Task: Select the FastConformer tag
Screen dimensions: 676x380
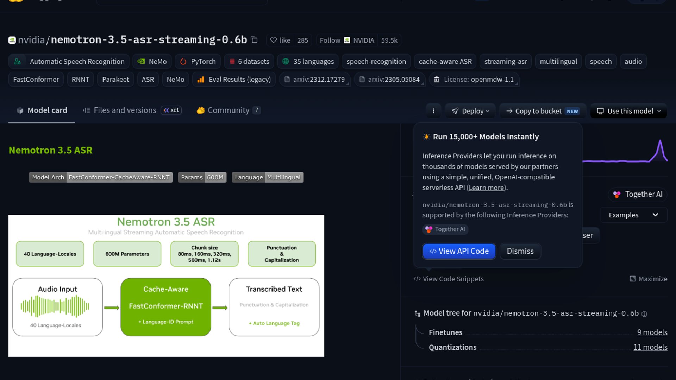Action: (x=36, y=79)
